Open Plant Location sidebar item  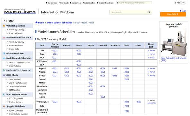click(14, 79)
